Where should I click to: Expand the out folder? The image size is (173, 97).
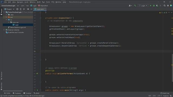(6, 17)
